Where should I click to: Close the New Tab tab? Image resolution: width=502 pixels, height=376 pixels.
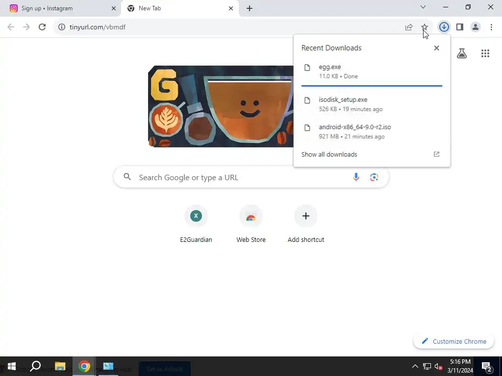[231, 8]
